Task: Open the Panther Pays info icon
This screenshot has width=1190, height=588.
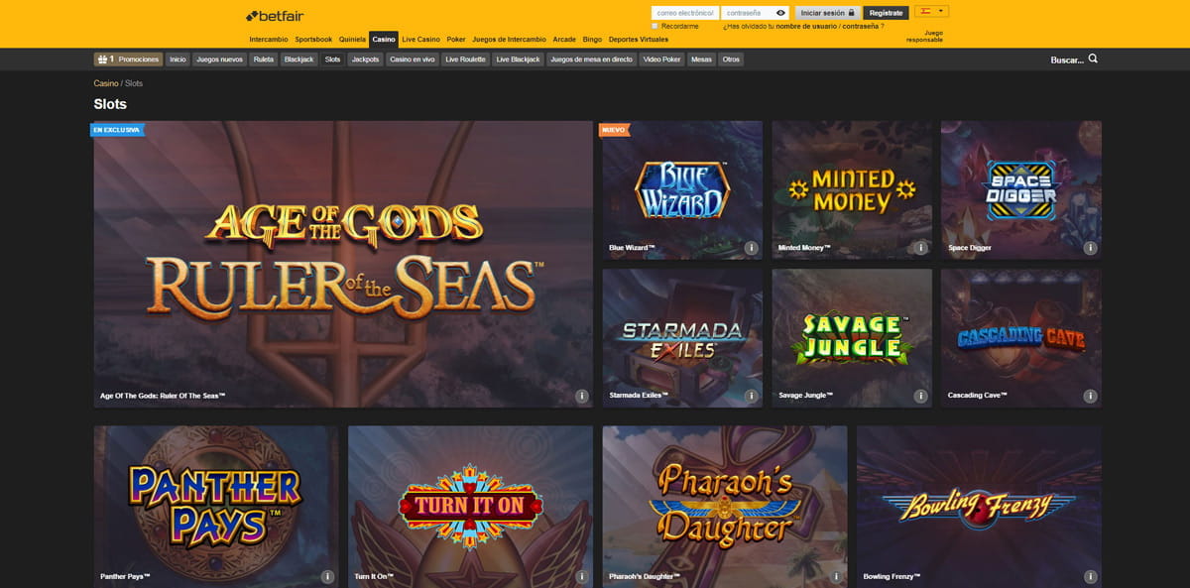Action: coord(327,576)
